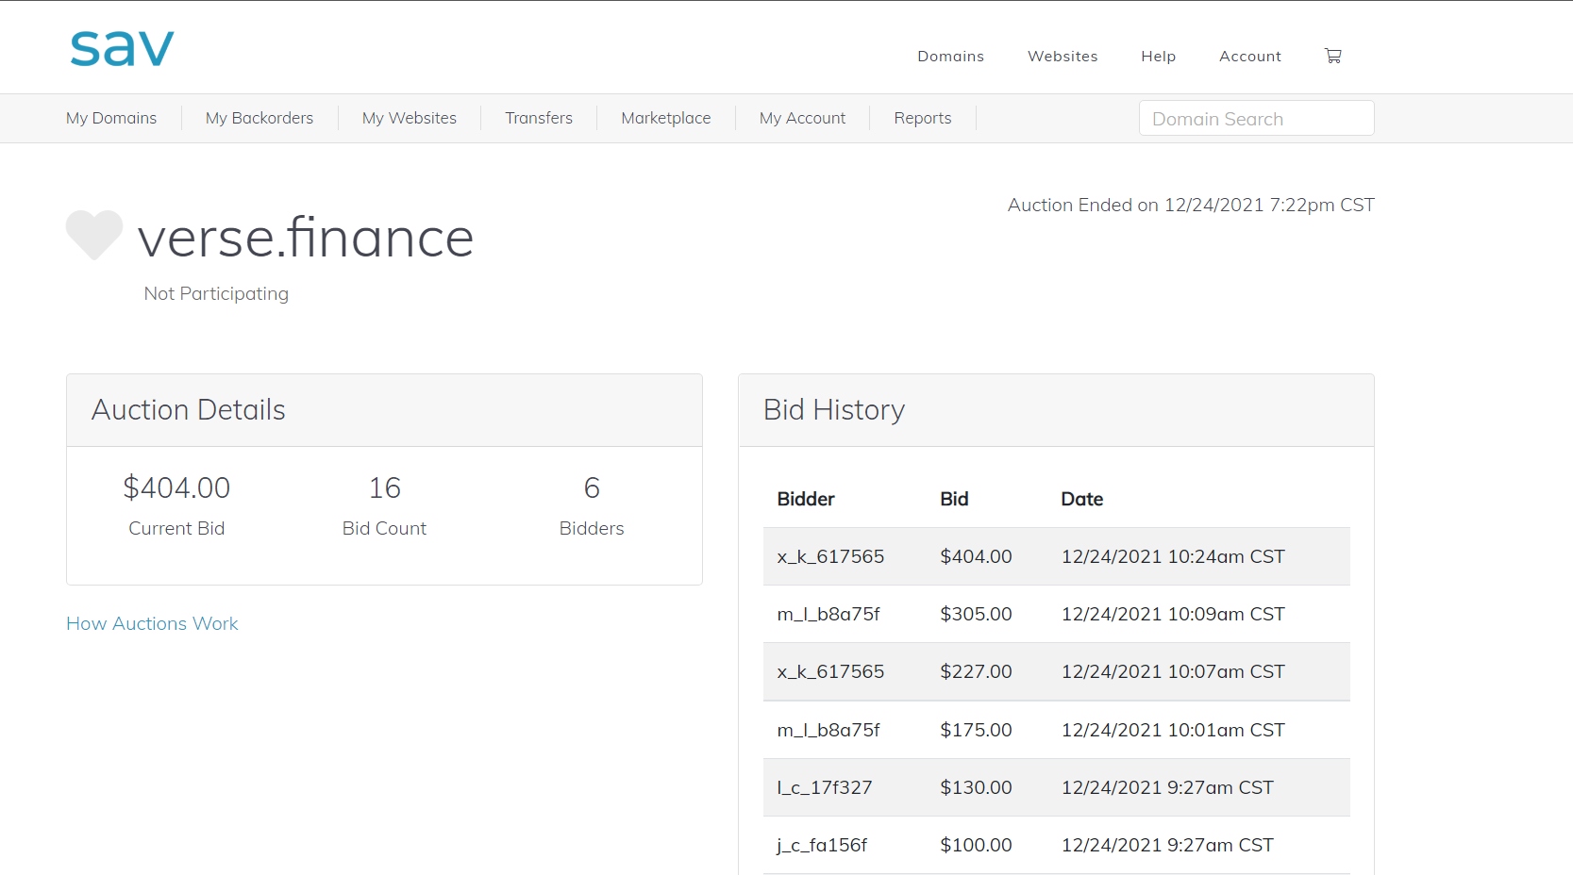Screen dimensions: 1573x875
Task: Open My Backorders tab
Action: 259,118
